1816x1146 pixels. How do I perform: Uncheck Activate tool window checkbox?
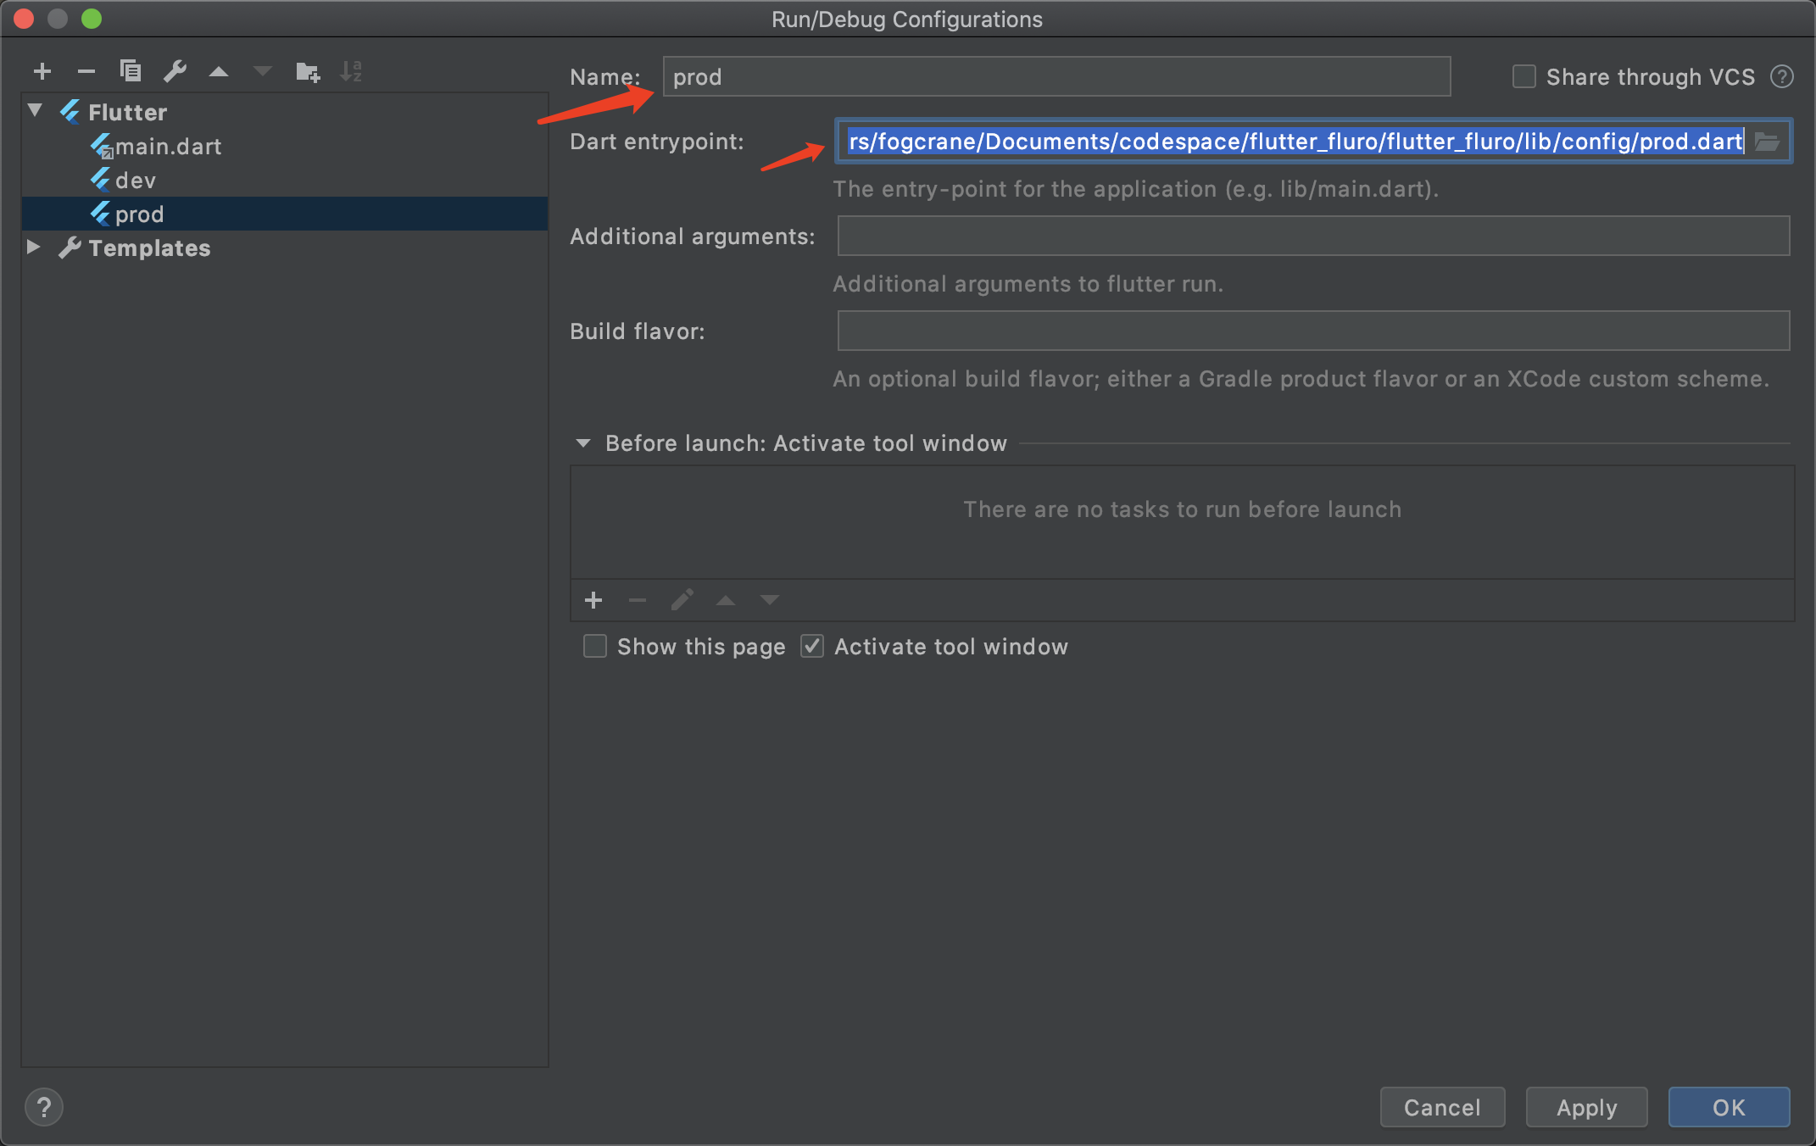click(x=812, y=647)
